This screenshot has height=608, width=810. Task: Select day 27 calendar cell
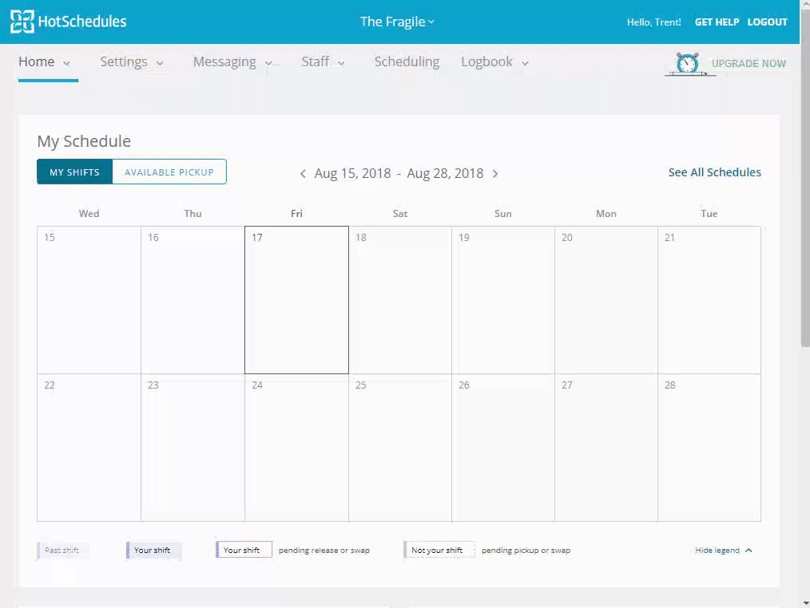(606, 448)
